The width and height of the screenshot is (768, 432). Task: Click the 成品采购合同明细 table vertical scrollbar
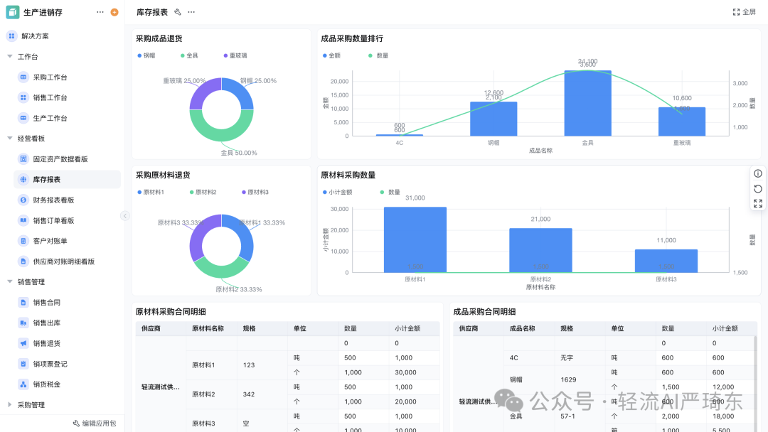tap(755, 384)
